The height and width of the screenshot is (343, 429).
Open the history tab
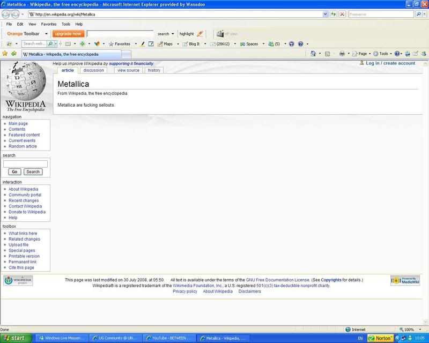tap(154, 70)
